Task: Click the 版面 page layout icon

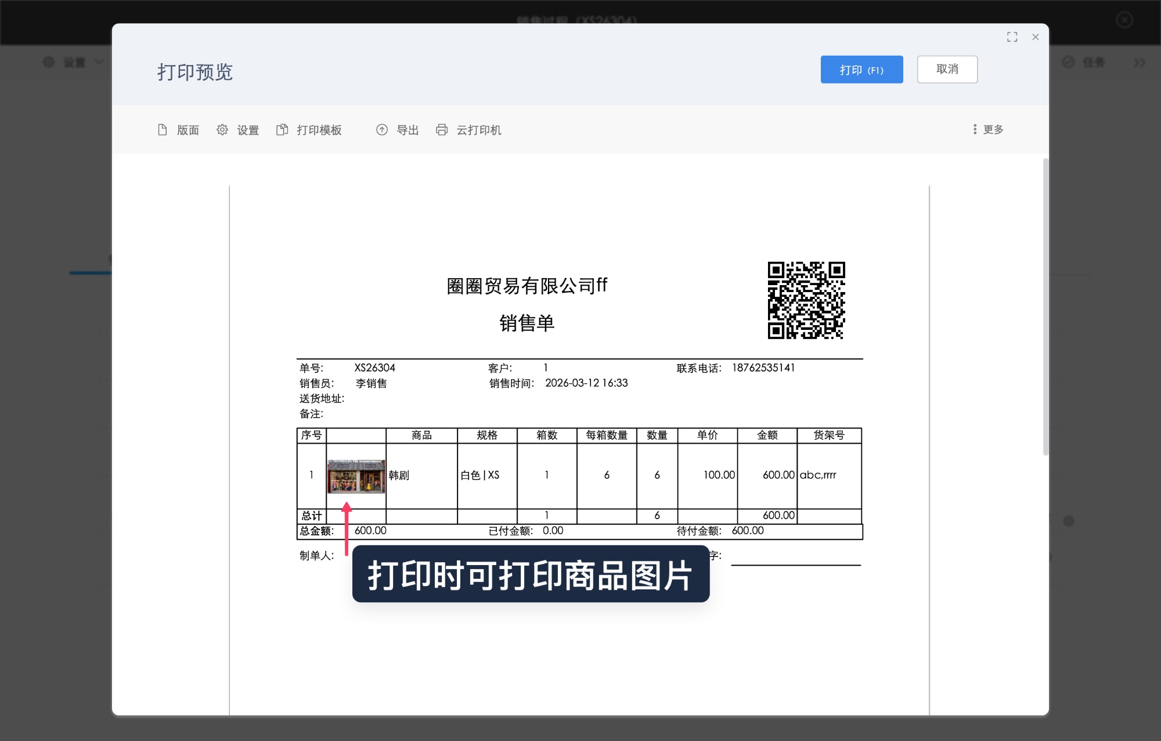Action: coord(163,130)
